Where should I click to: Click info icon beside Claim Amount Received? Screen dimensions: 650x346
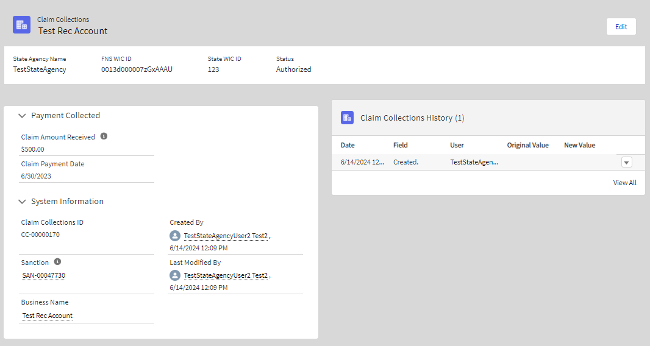[104, 136]
